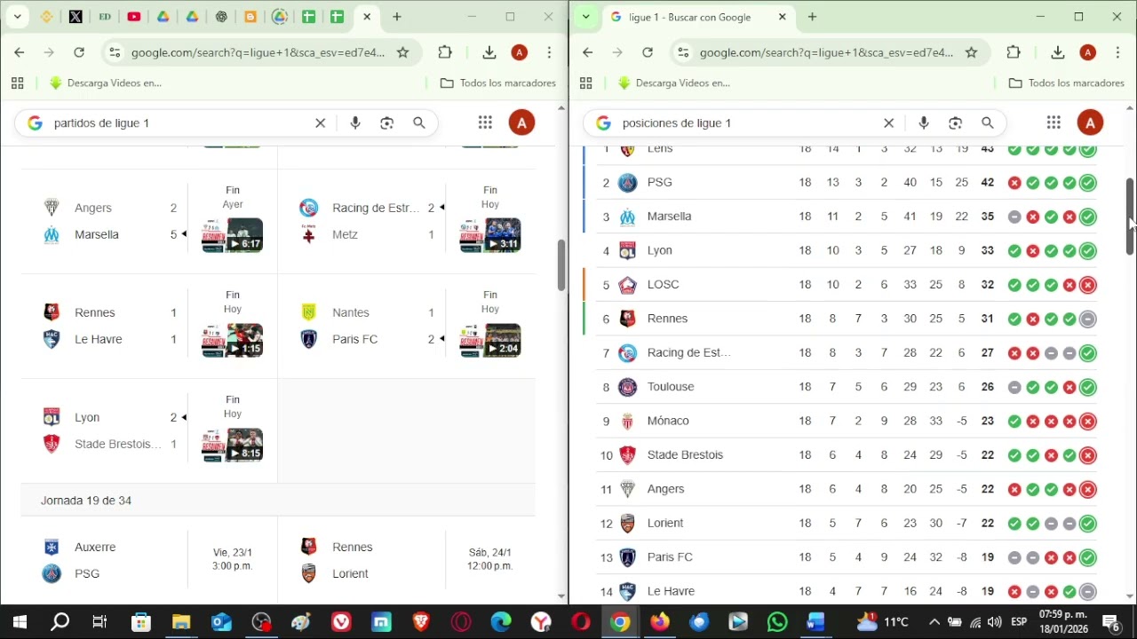
Task: Click the right page vertical scrollbar thumb
Action: pyautogui.click(x=1130, y=217)
